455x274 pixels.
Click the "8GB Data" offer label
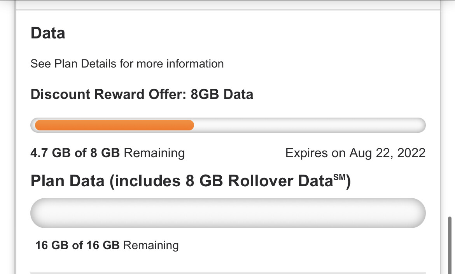[222, 94]
